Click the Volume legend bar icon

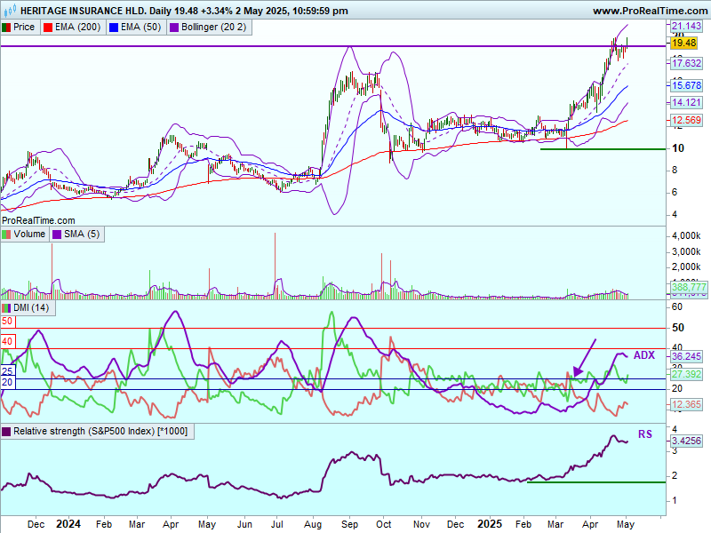coord(7,235)
